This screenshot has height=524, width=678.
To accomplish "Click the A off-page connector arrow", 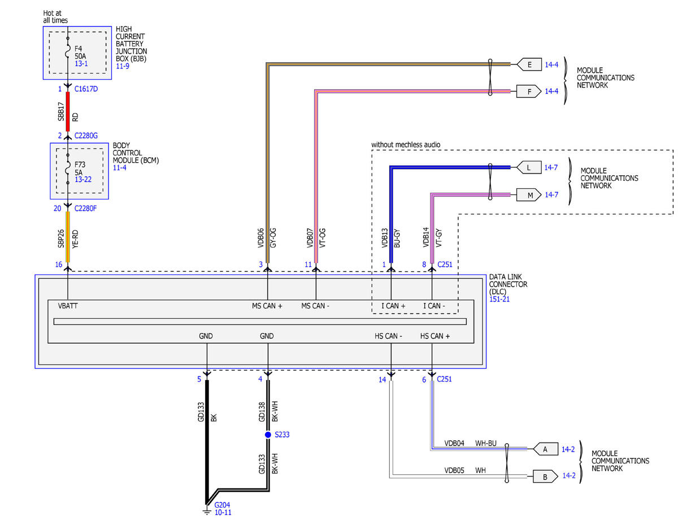I will (544, 449).
